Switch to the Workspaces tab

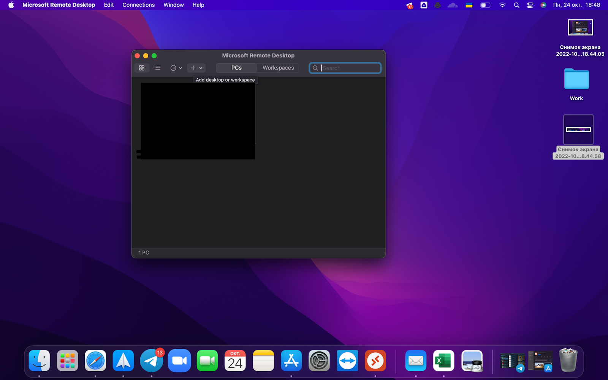[278, 68]
